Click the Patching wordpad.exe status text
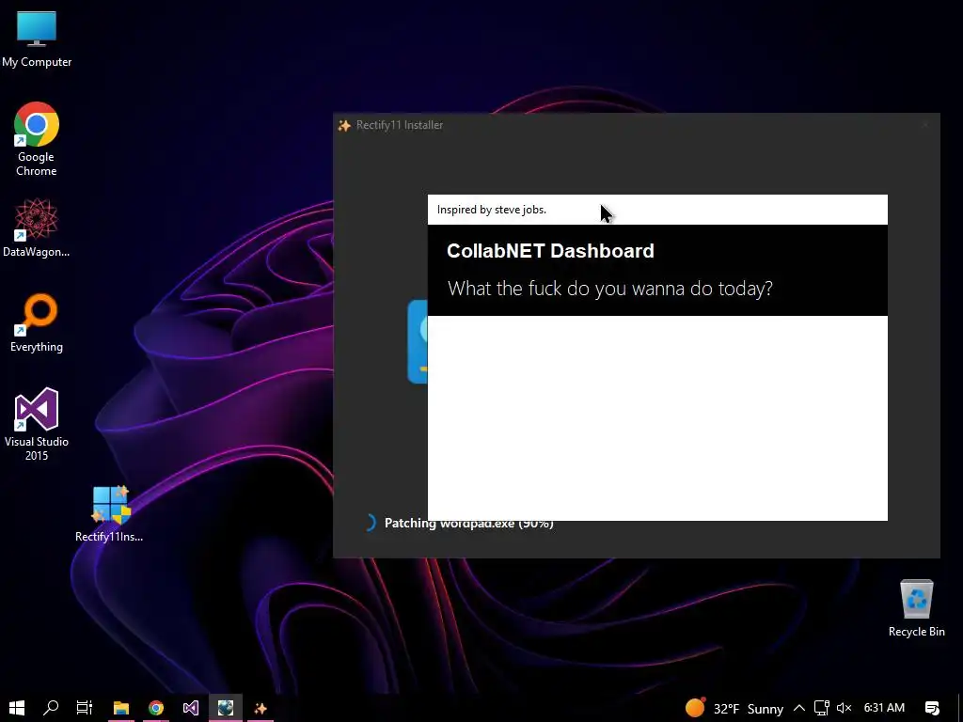 coord(468,524)
